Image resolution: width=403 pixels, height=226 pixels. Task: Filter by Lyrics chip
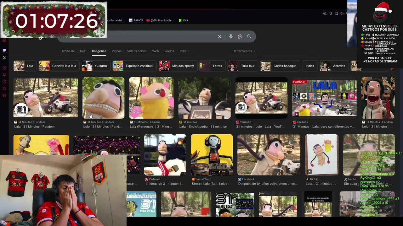[x=310, y=66]
